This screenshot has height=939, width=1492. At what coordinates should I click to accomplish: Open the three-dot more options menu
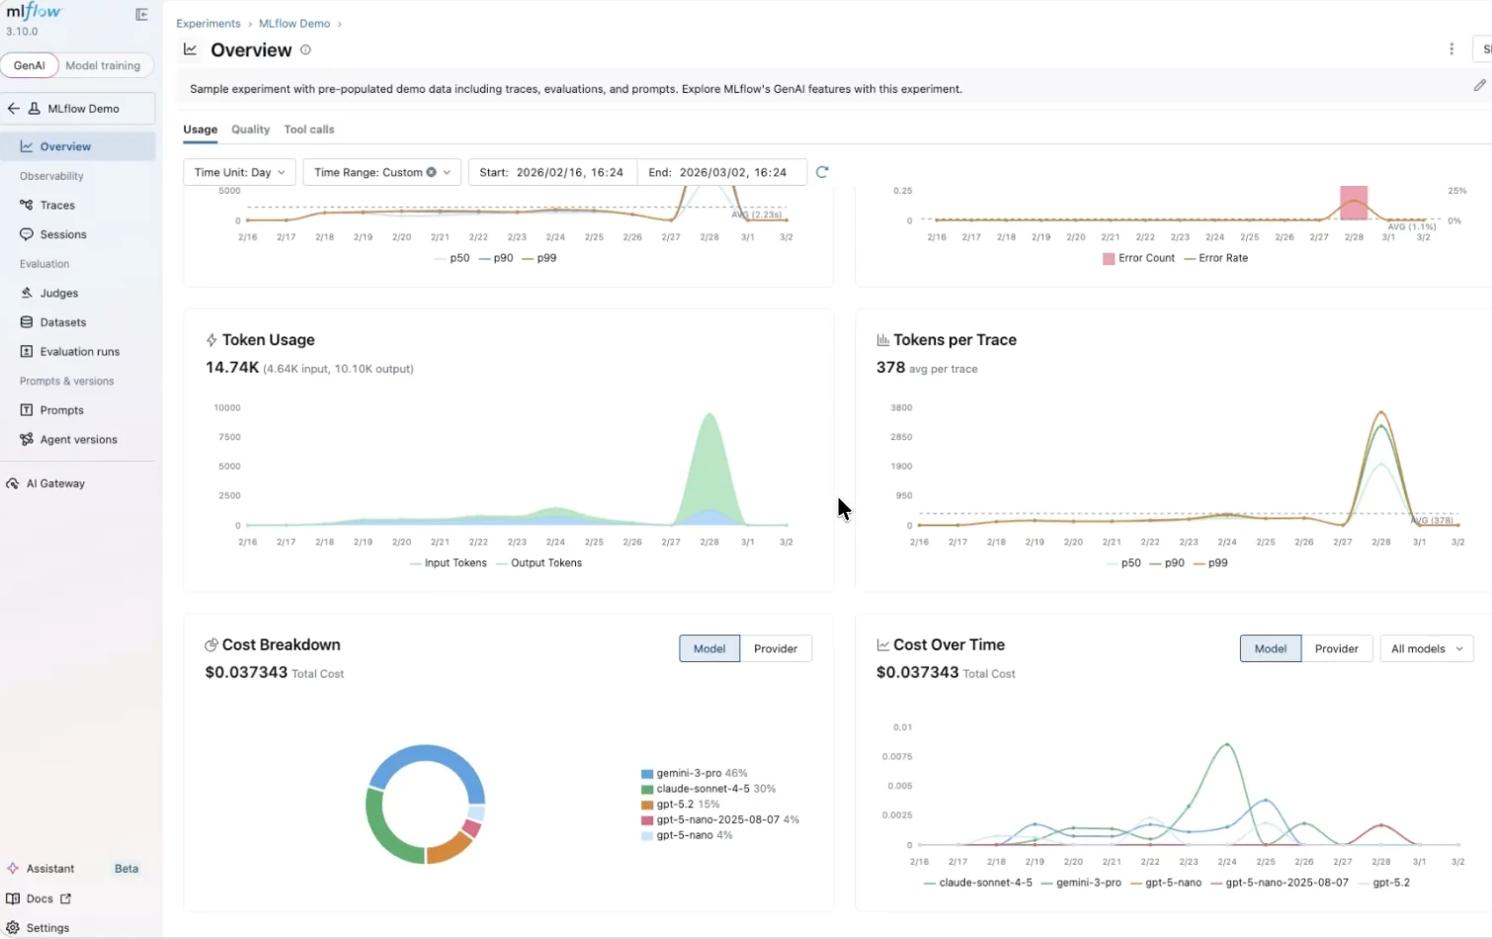click(1451, 48)
